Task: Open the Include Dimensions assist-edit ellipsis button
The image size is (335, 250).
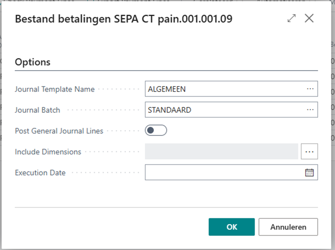Action: [x=309, y=151]
